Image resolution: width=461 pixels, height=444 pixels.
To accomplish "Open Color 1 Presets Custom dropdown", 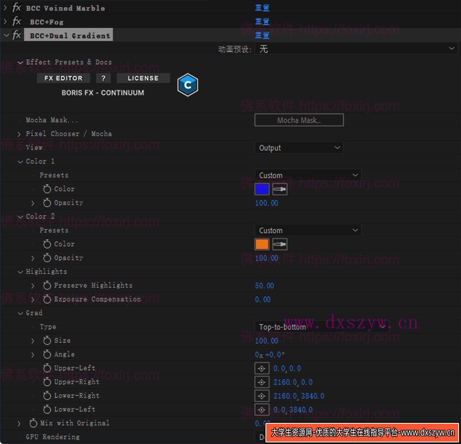I will pyautogui.click(x=308, y=175).
